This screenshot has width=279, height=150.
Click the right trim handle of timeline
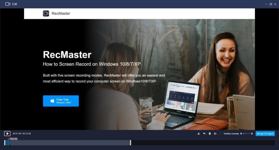[131, 143]
